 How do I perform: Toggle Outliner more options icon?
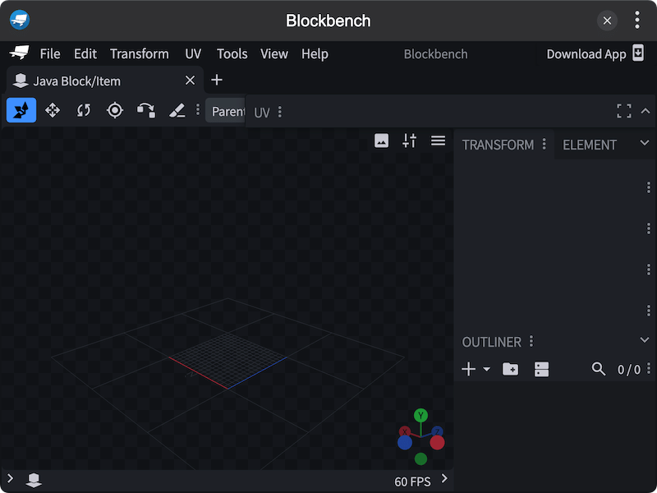coord(541,369)
